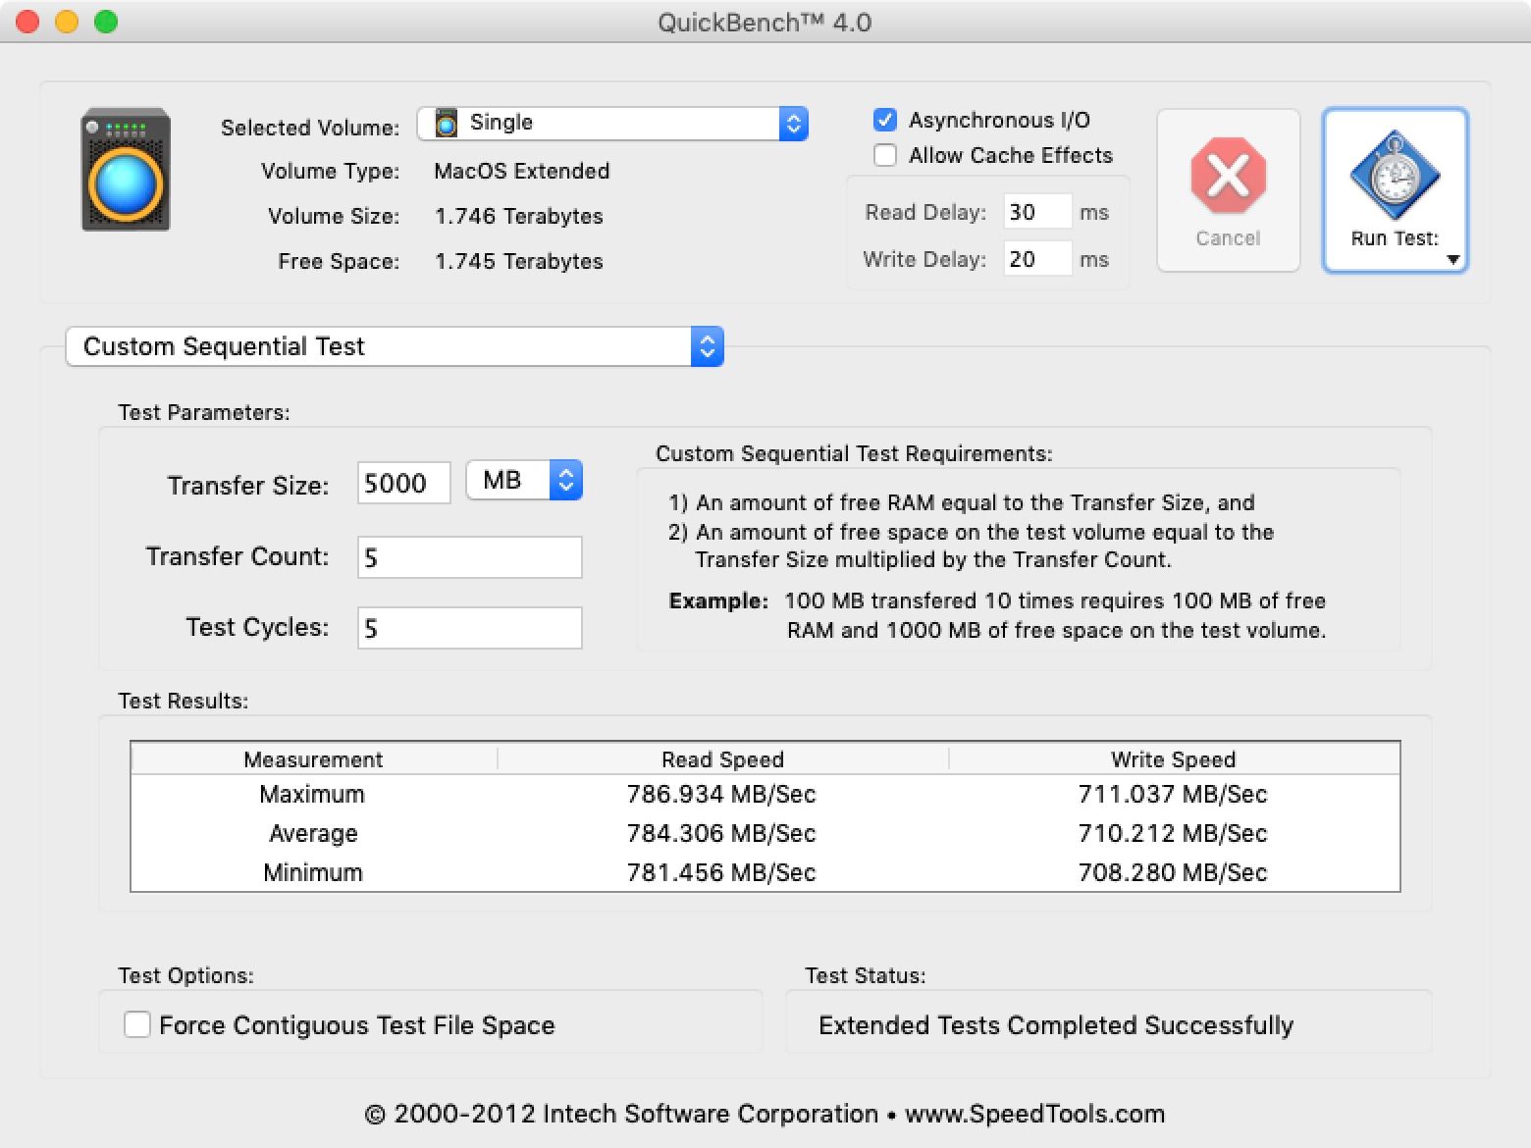The width and height of the screenshot is (1531, 1148).
Task: Click the 784.306 MB/Sec average read value
Action: (x=721, y=833)
